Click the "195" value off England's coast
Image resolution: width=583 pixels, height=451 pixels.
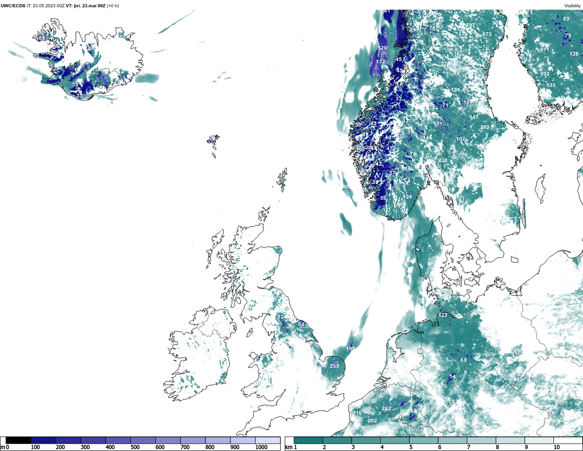(350, 349)
